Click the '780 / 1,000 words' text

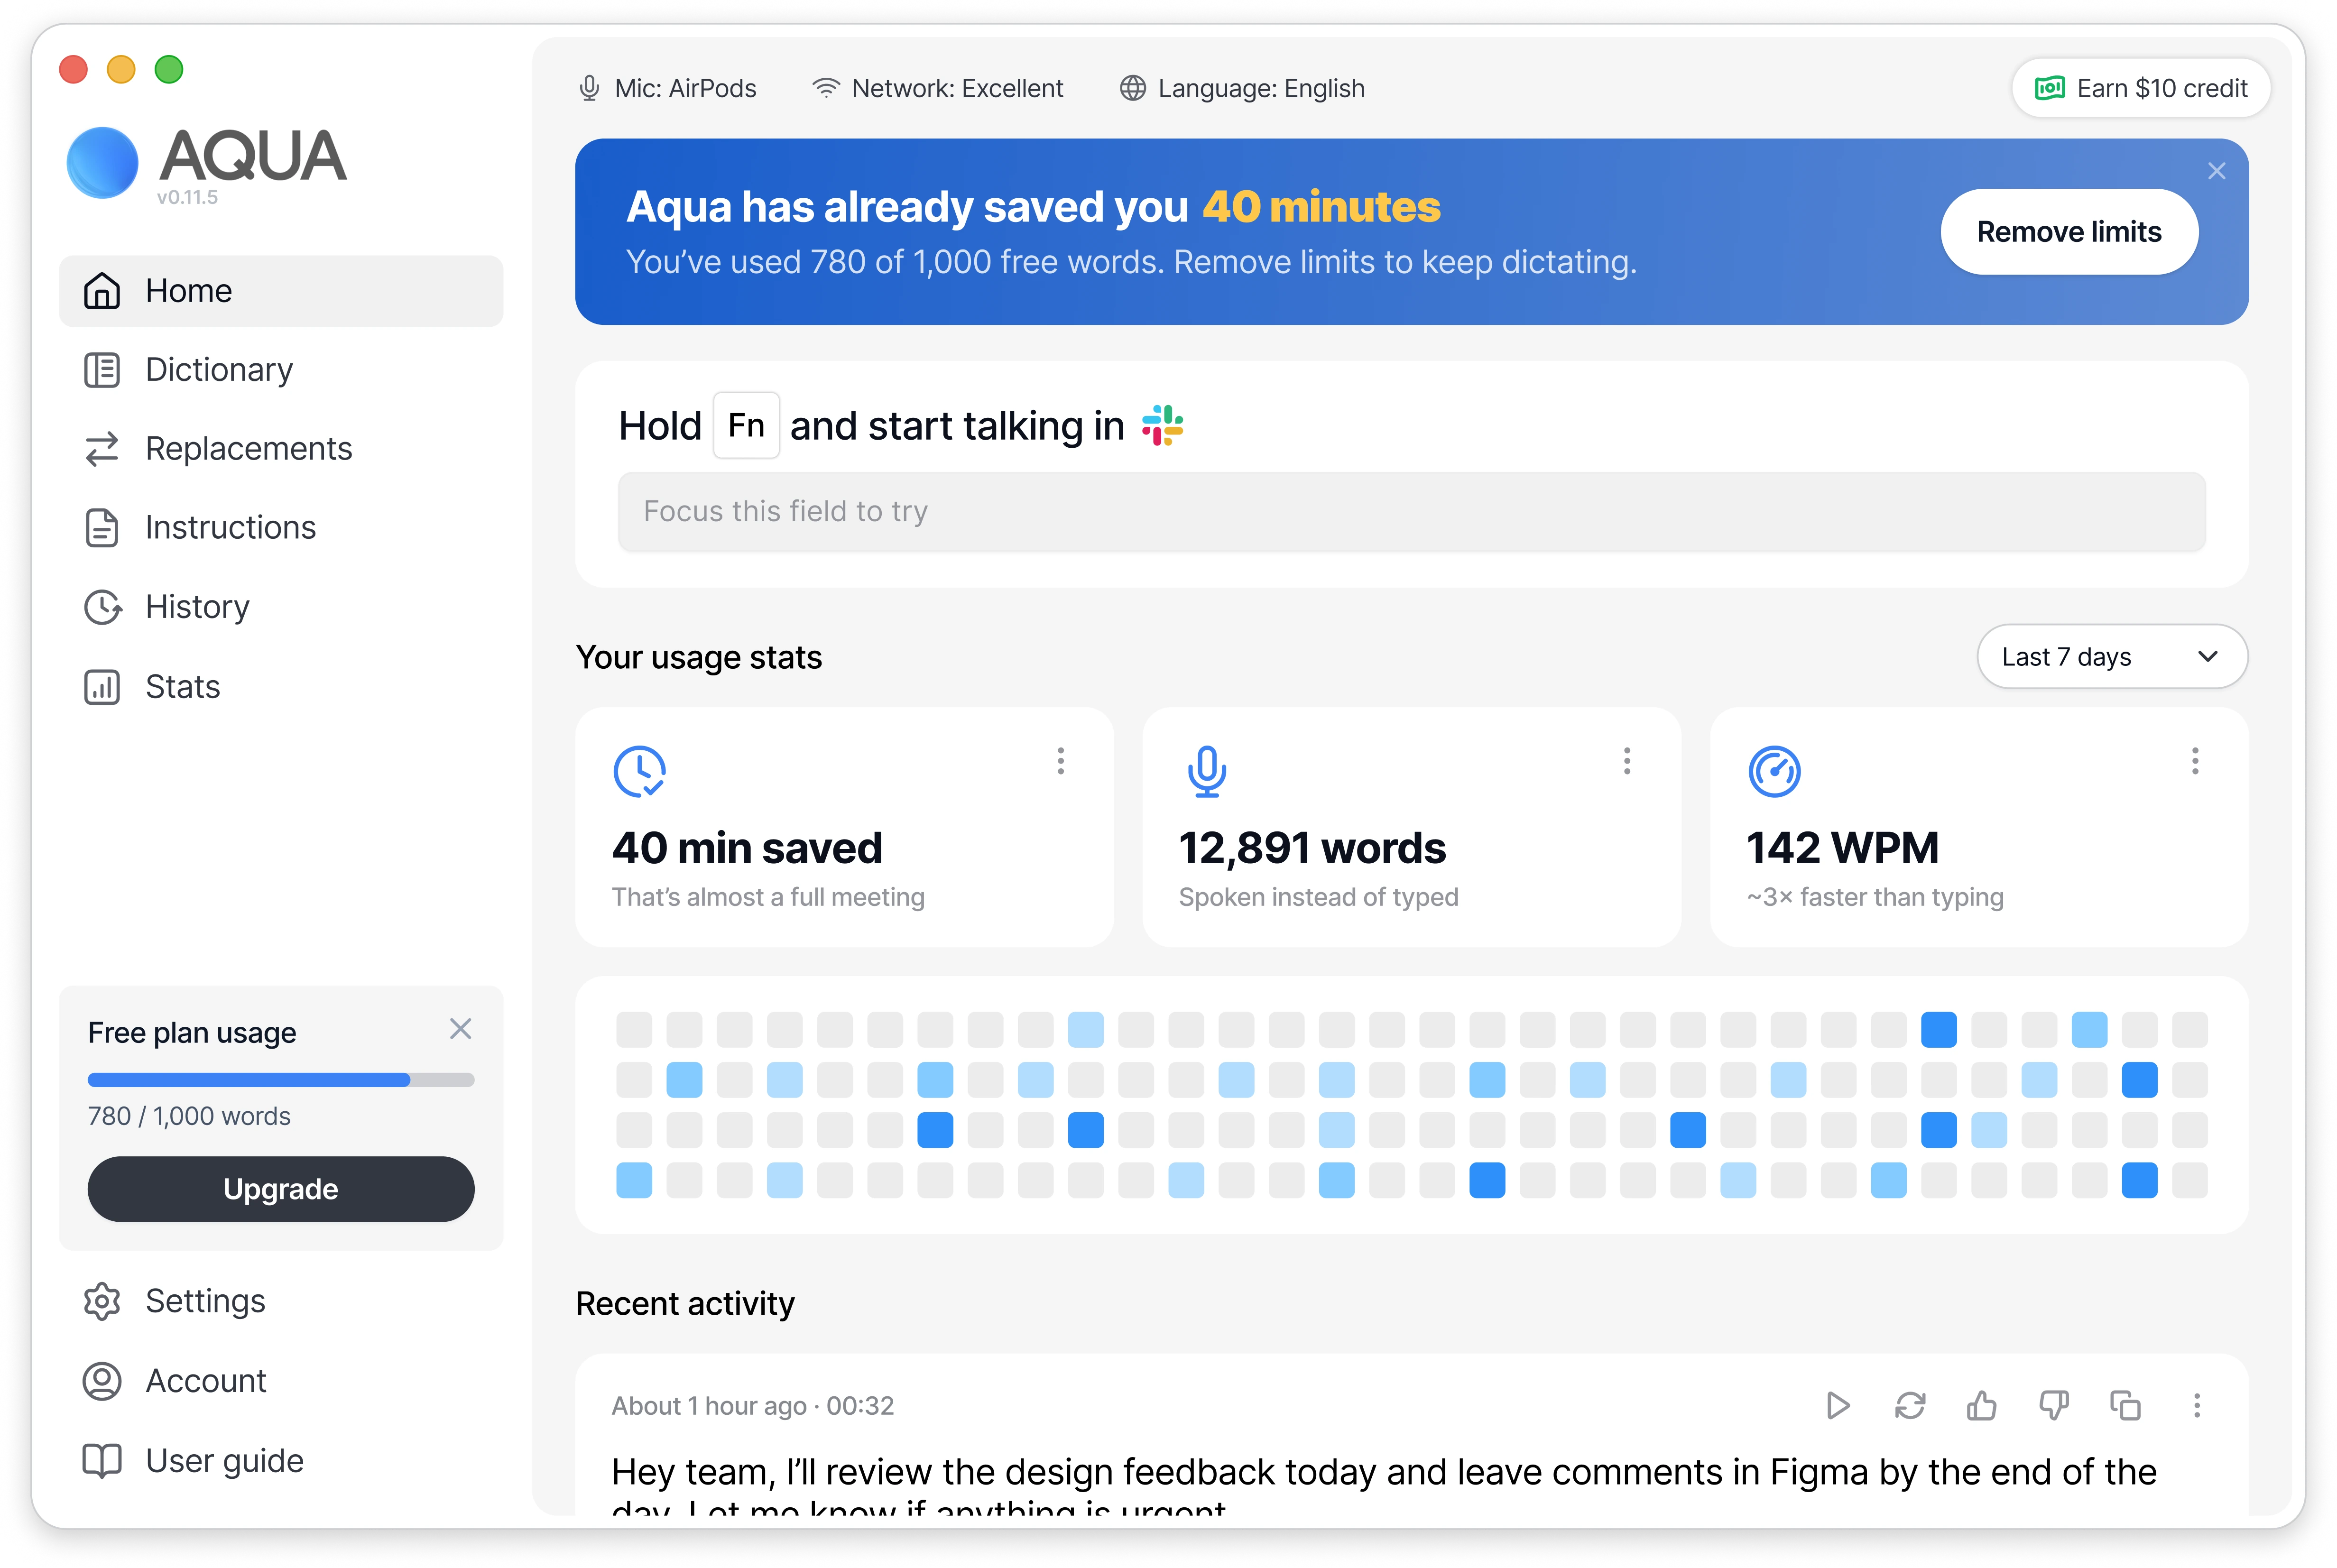[189, 1116]
